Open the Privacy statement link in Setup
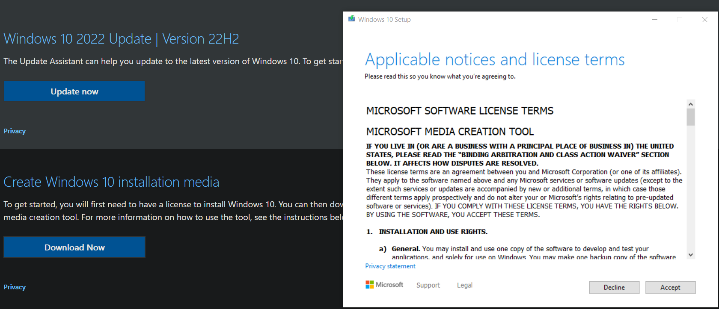This screenshot has width=719, height=309. pos(390,266)
